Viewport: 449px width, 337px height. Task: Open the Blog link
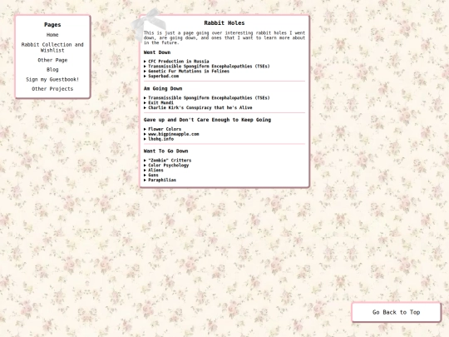[x=52, y=69]
